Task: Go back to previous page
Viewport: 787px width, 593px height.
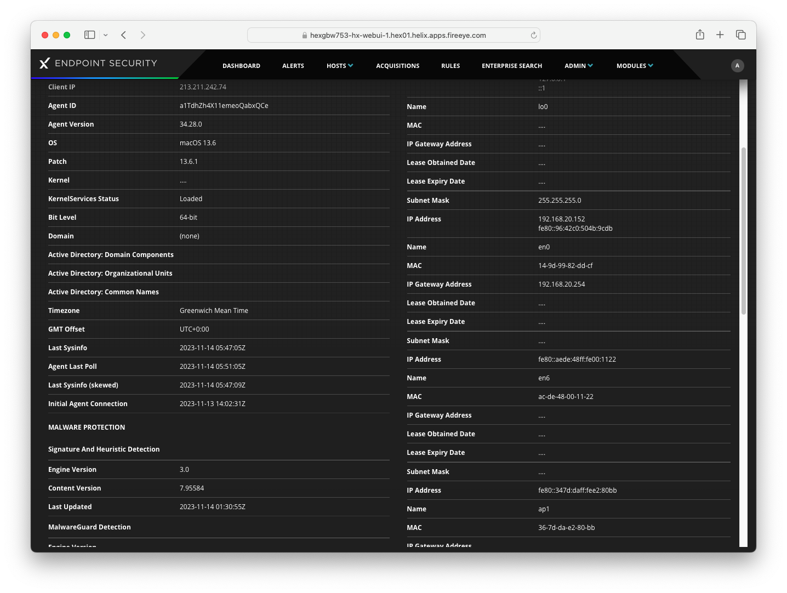Action: click(124, 35)
